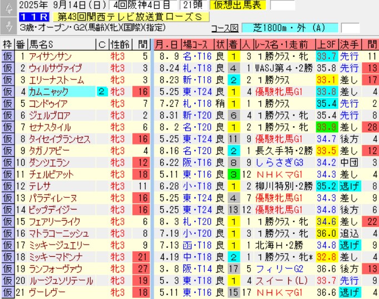379x299 pixels.
Task: Click the up arrow for previous race
Action: pos(7,6)
